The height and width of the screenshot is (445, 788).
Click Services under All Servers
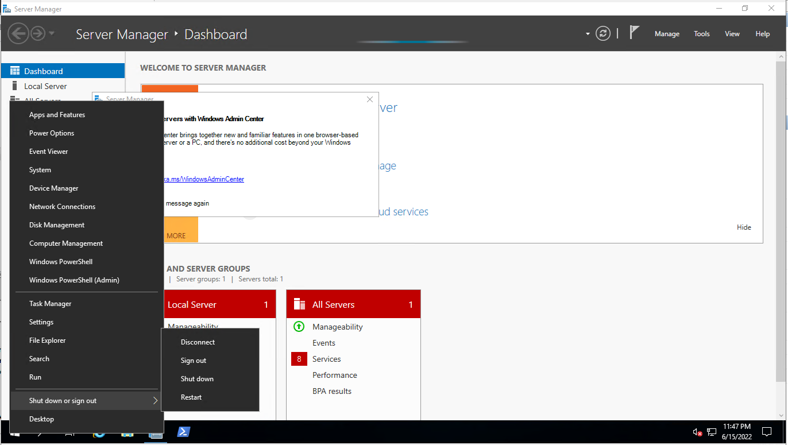point(327,359)
